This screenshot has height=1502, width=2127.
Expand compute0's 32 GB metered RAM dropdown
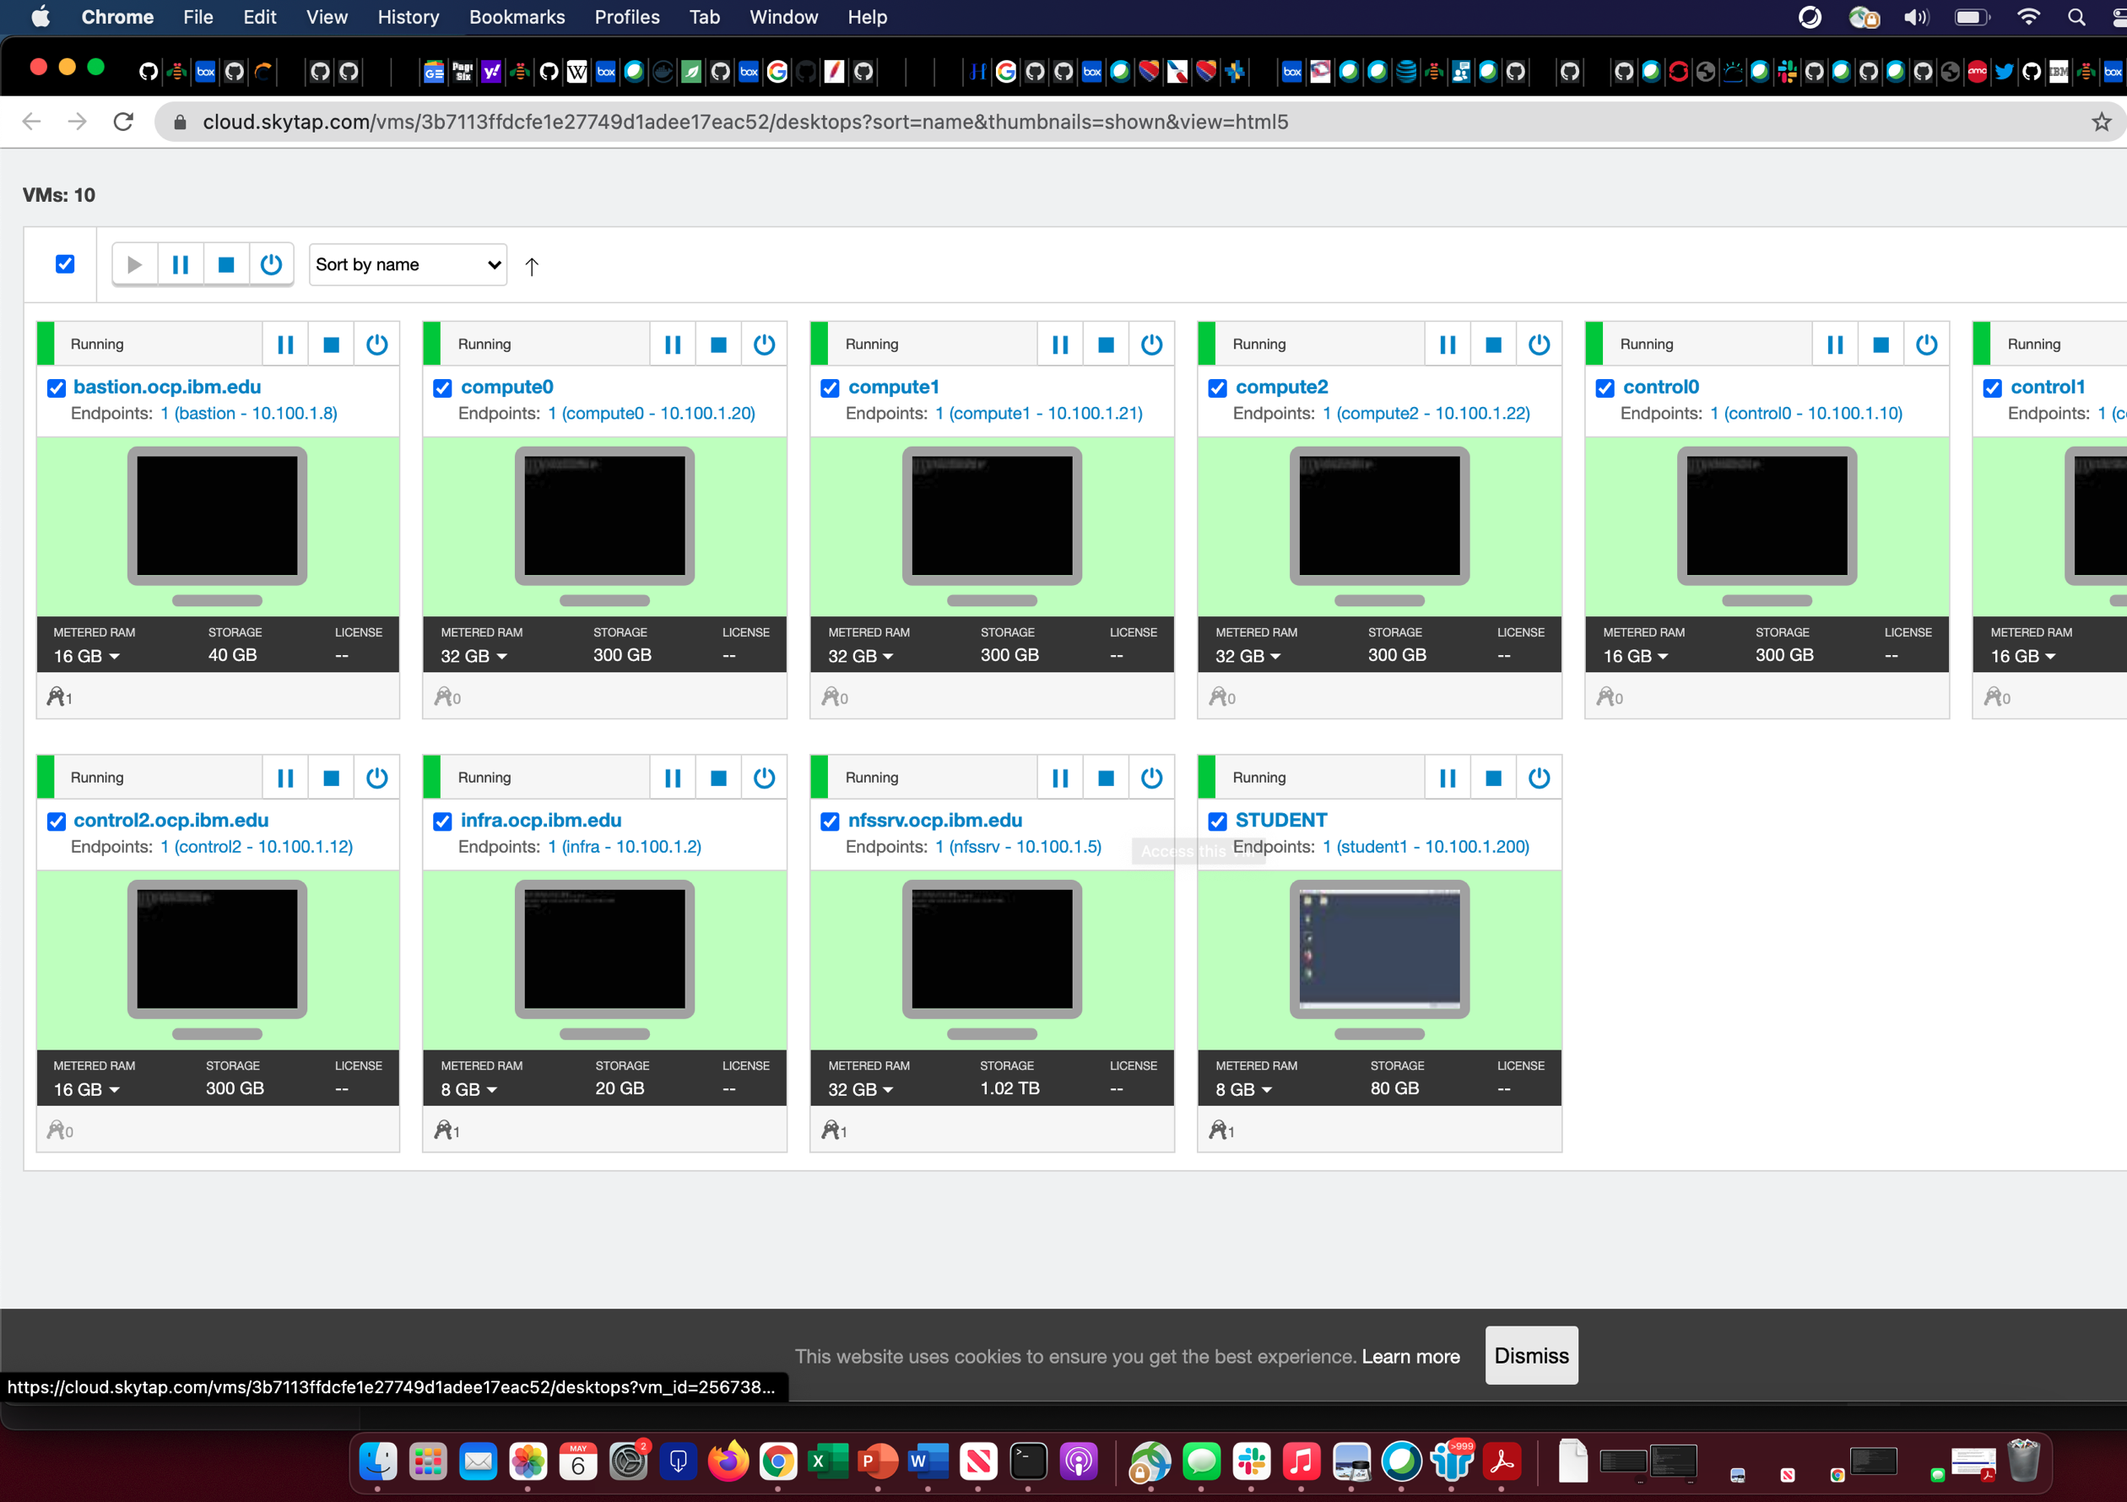[x=474, y=656]
